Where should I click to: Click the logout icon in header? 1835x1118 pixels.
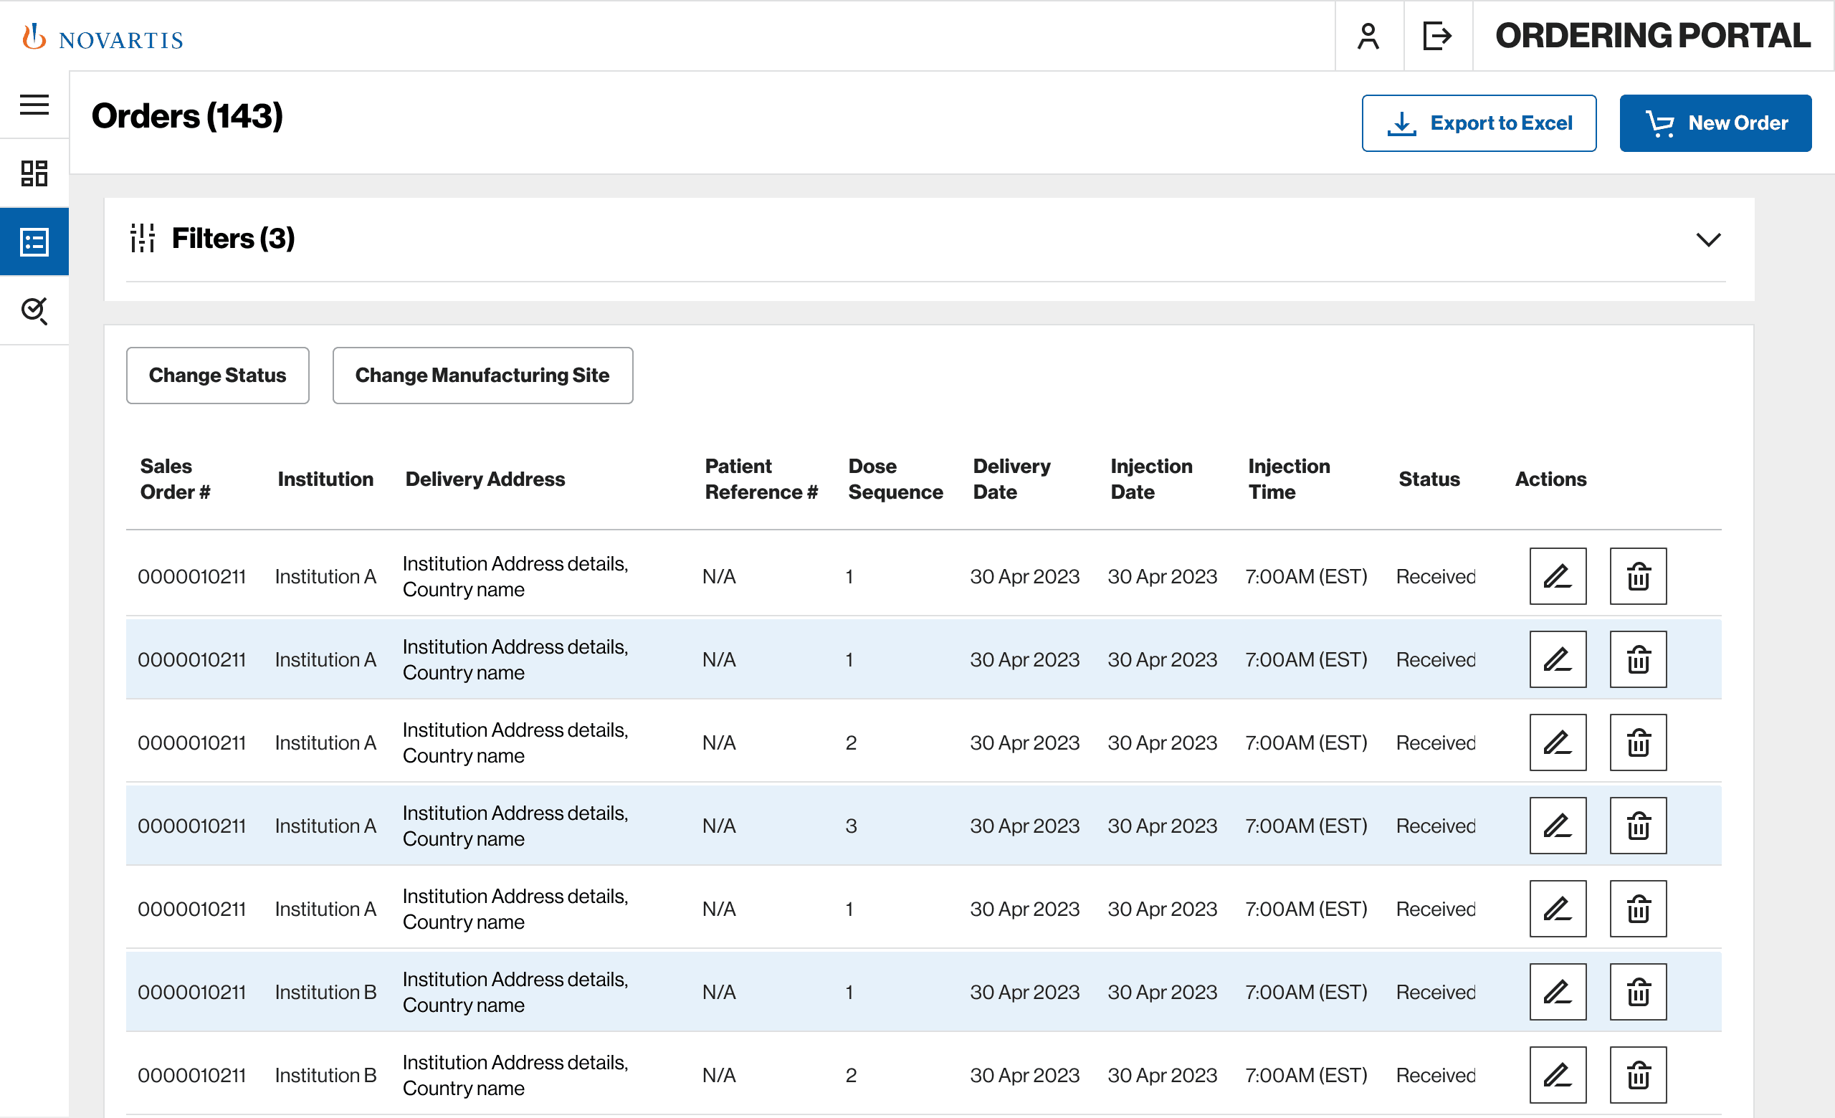point(1436,36)
